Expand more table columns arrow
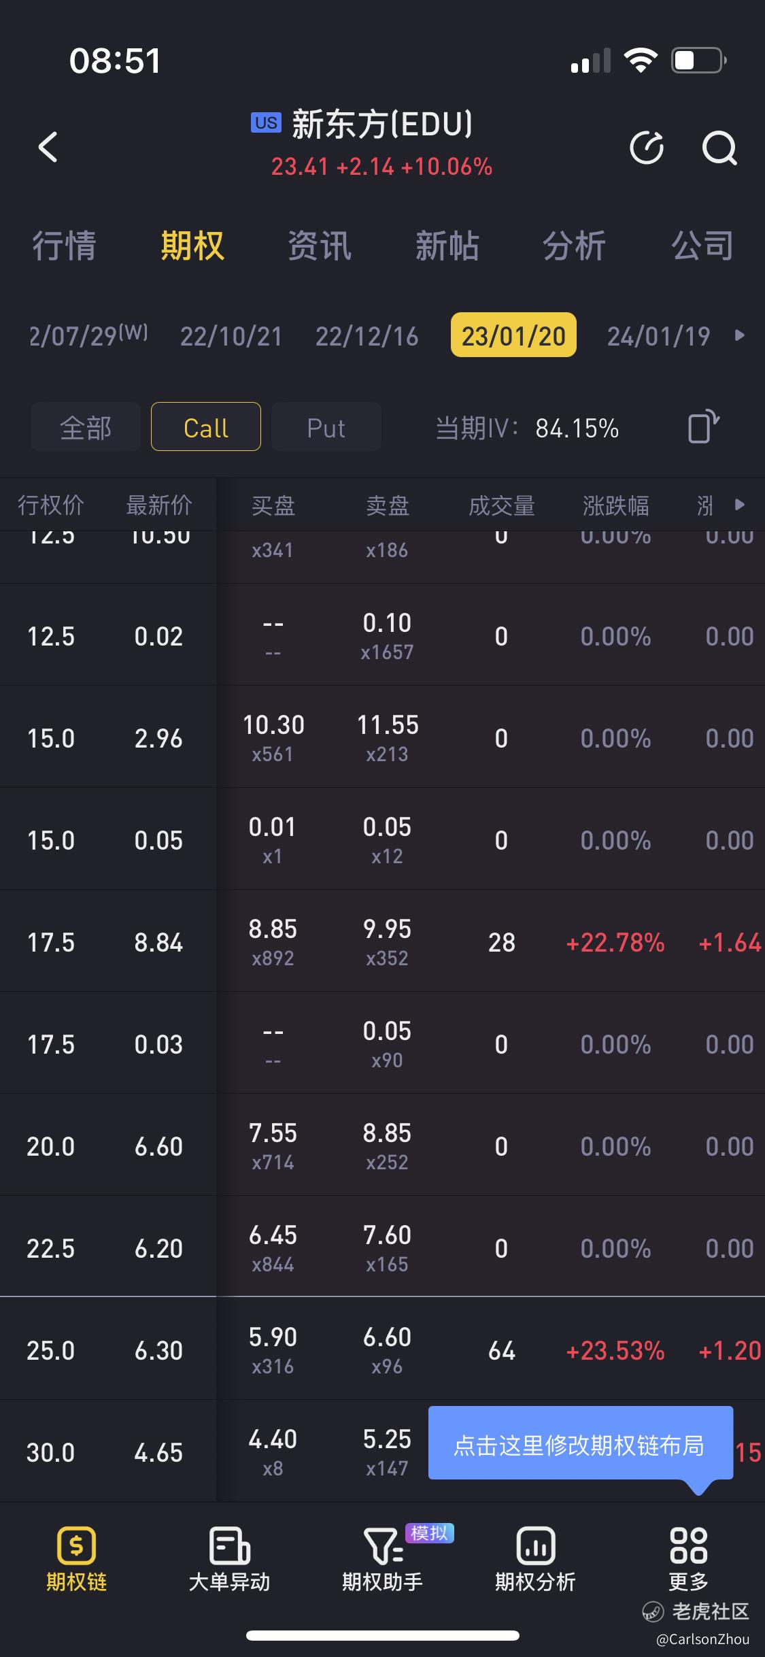The height and width of the screenshot is (1657, 765). [740, 505]
